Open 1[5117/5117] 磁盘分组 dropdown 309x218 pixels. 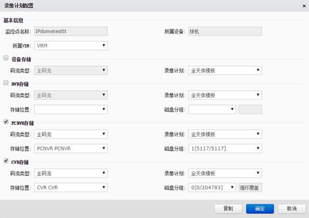tap(225, 148)
